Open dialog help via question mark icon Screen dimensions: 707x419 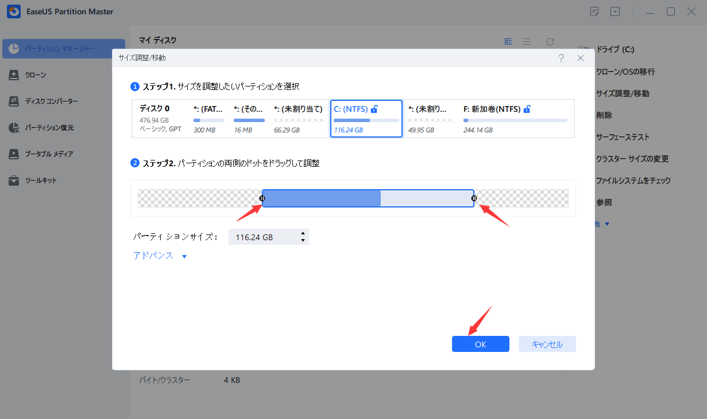coord(561,57)
